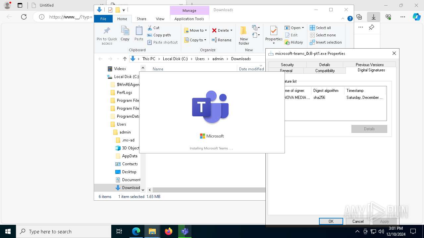Open Firefox from the taskbar
This screenshot has height=238, width=424.
pyautogui.click(x=169, y=231)
